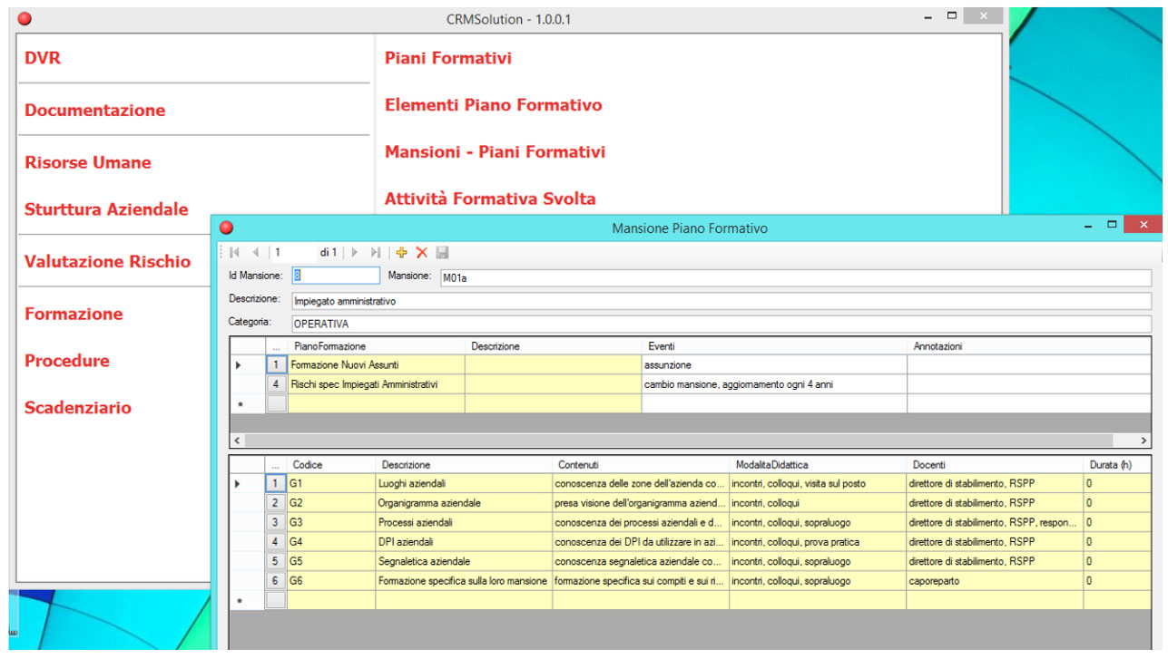Jump to the last record in navigator toolbar
Screen dimensions: 1168x659
376,253
